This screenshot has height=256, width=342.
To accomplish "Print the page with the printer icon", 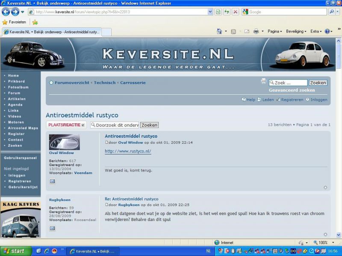I will pos(256,32).
